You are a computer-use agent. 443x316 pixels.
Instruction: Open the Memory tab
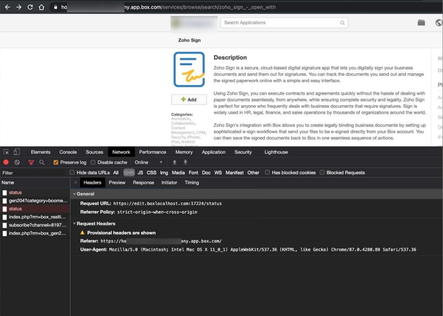(184, 152)
